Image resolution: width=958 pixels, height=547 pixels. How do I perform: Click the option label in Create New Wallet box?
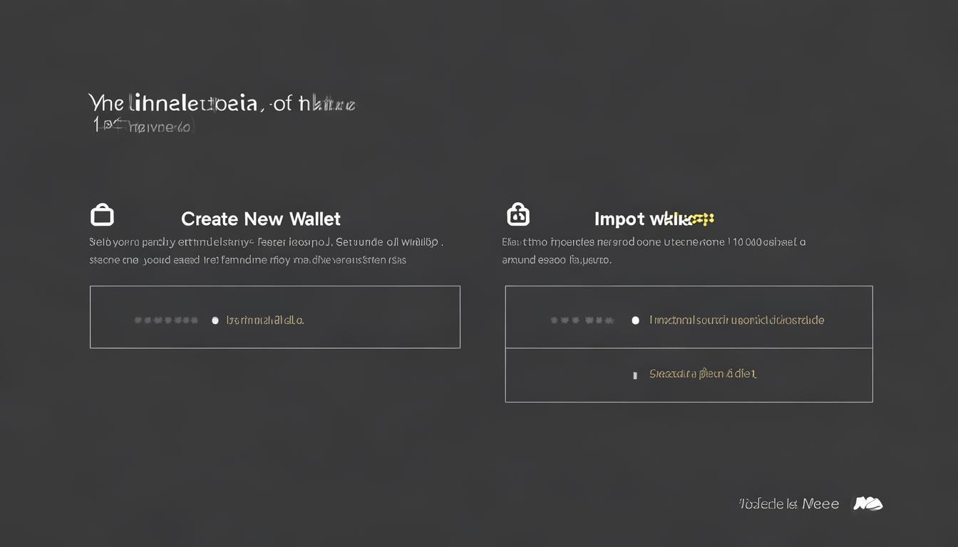(x=265, y=321)
